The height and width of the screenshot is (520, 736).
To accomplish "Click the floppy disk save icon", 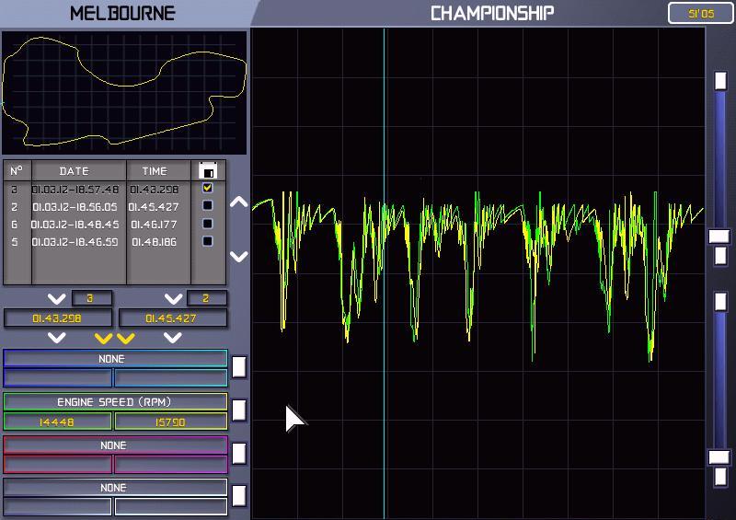I will click(208, 171).
